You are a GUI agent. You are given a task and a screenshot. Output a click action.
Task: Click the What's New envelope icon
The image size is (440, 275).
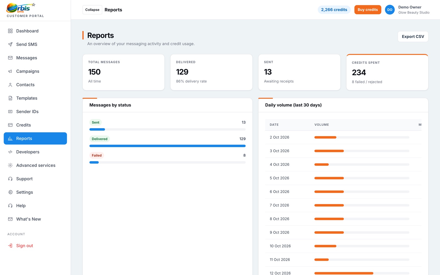(x=10, y=219)
